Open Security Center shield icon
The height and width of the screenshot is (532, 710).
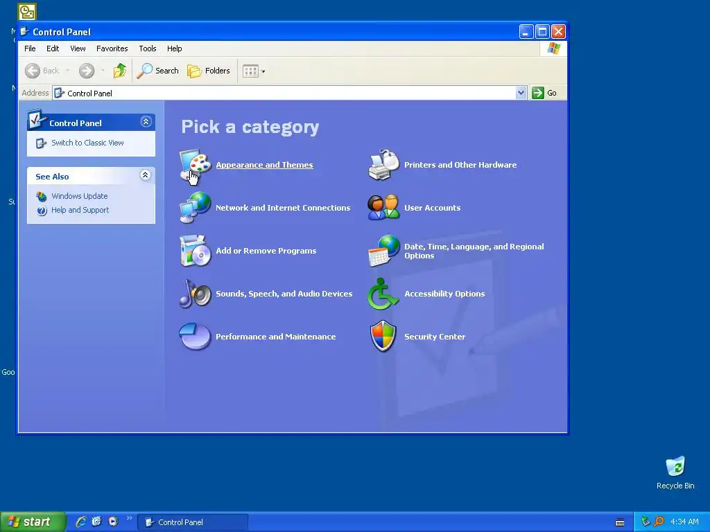coord(383,336)
